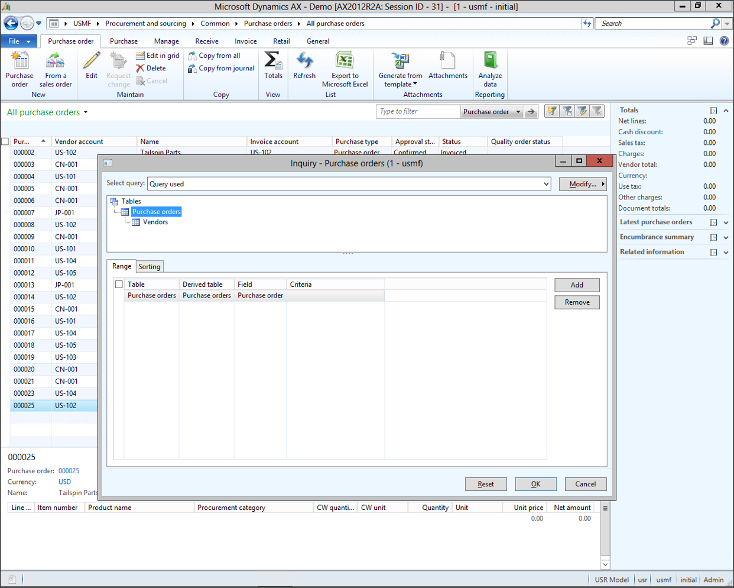
Task: Toggle the purchase order list header checkbox
Action: 5,142
